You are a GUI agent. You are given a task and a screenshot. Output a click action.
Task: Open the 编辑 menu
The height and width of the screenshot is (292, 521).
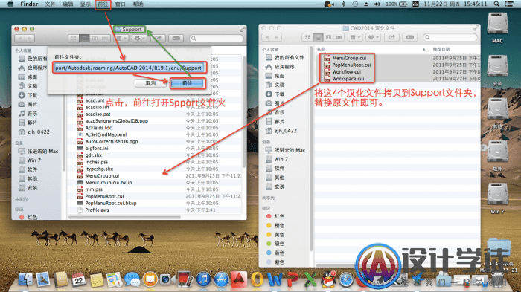pyautogui.click(x=68, y=4)
